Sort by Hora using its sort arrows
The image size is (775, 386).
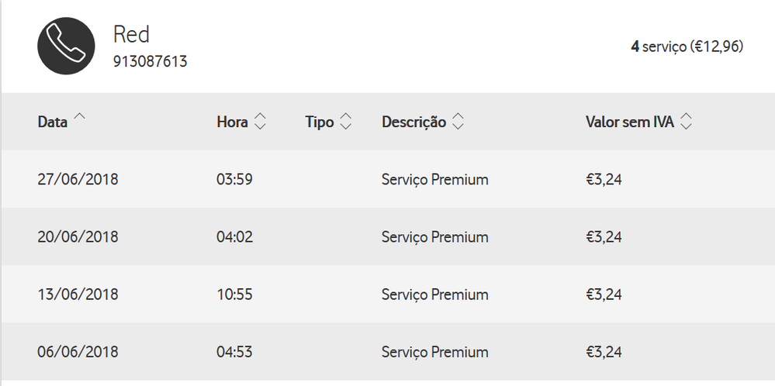(260, 122)
